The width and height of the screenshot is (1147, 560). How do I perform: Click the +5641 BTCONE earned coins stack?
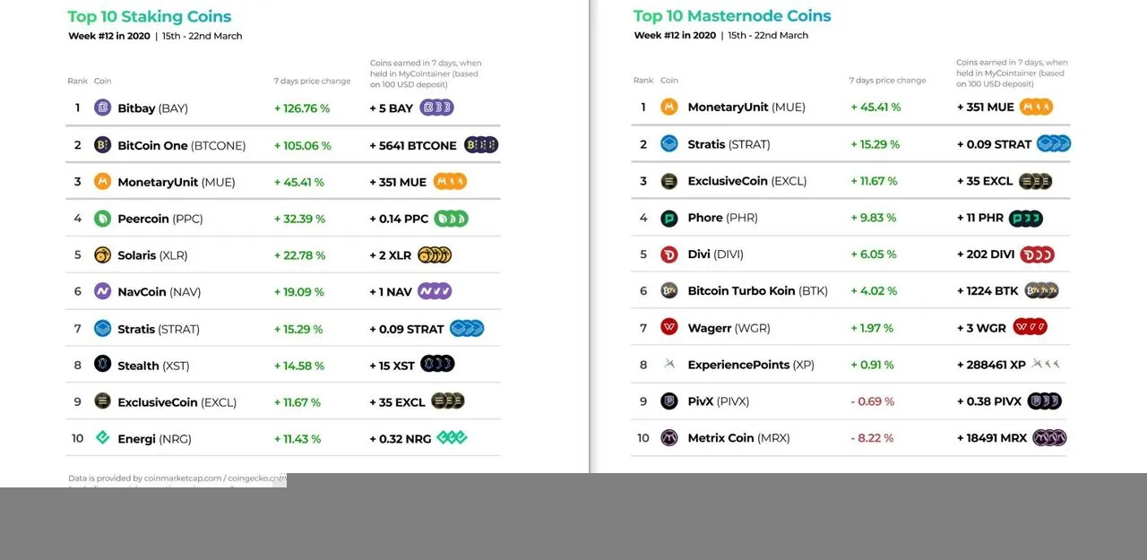point(481,144)
